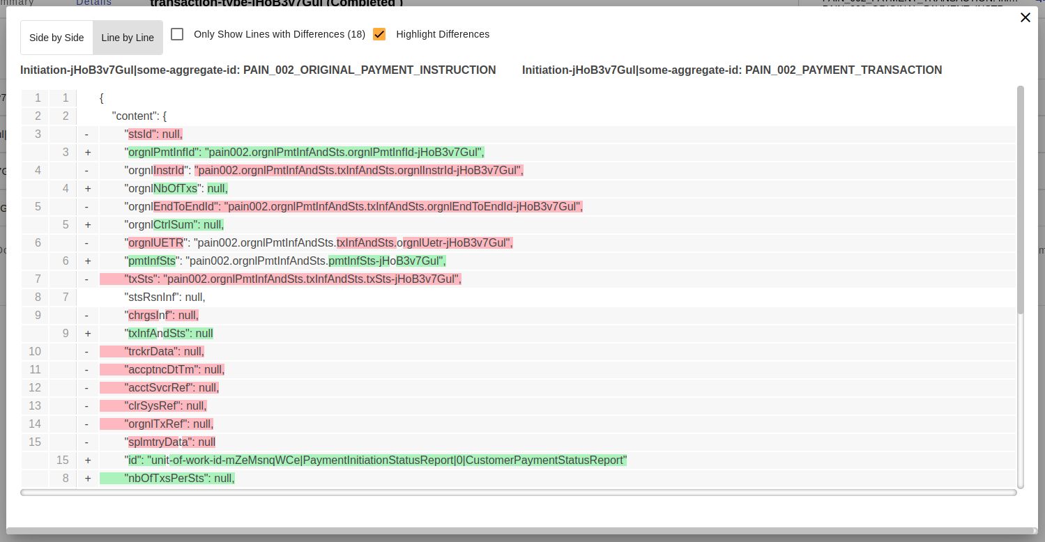Click the horizontal scrollbar below the diff
1045x542 pixels.
pyautogui.click(x=519, y=492)
